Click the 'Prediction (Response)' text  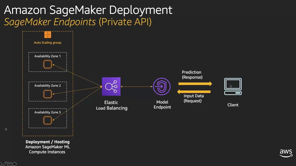(x=192, y=75)
